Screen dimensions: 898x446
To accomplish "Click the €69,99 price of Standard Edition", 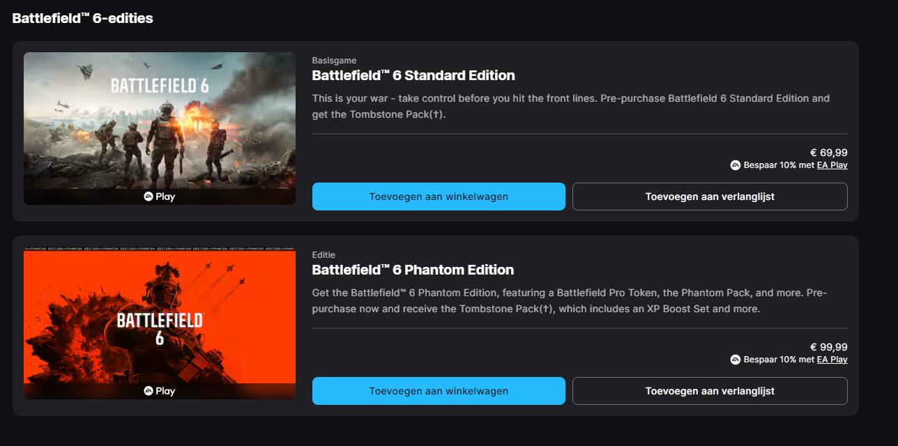I will coord(828,153).
